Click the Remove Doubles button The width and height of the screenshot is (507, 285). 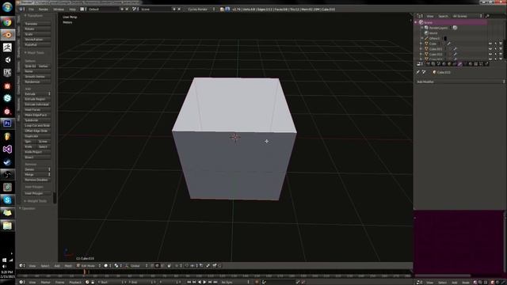(x=37, y=180)
